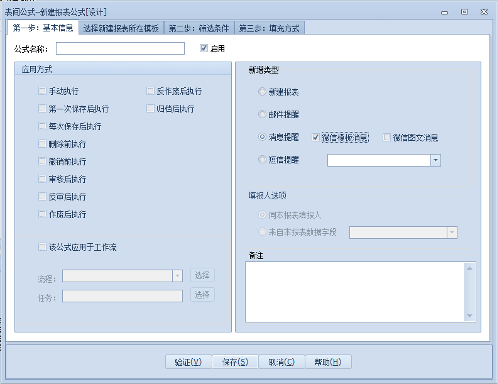Minimize the formula design window

coord(445,11)
